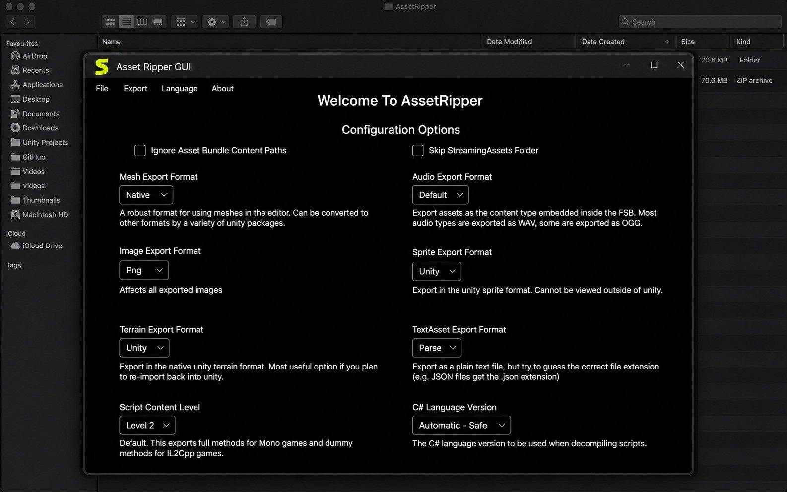This screenshot has width=787, height=492.
Task: Open Mesh Export Format Native dropdown
Action: point(146,195)
